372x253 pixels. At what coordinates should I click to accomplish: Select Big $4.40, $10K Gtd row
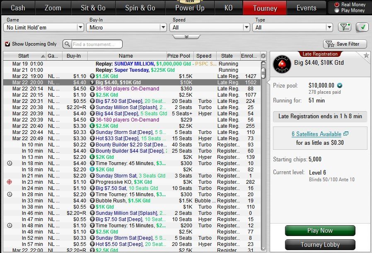132,83
